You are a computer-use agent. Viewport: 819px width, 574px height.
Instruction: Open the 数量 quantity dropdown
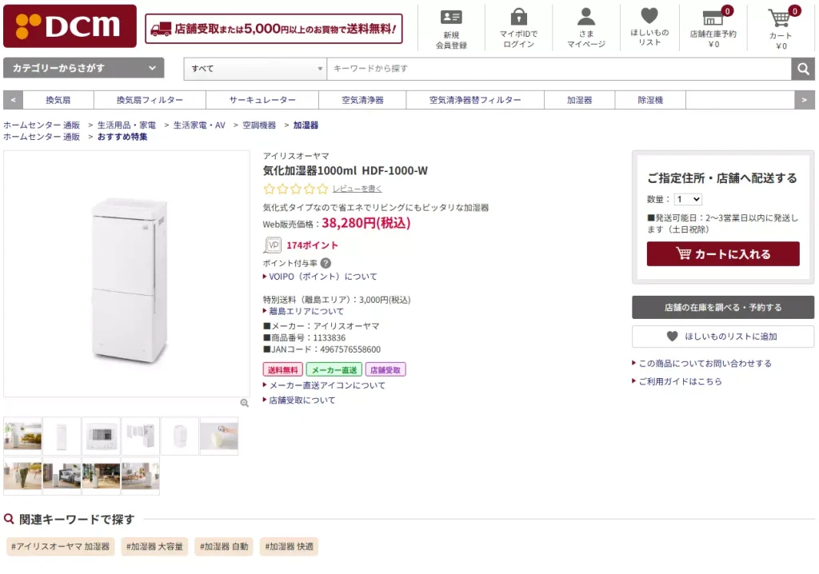[685, 199]
